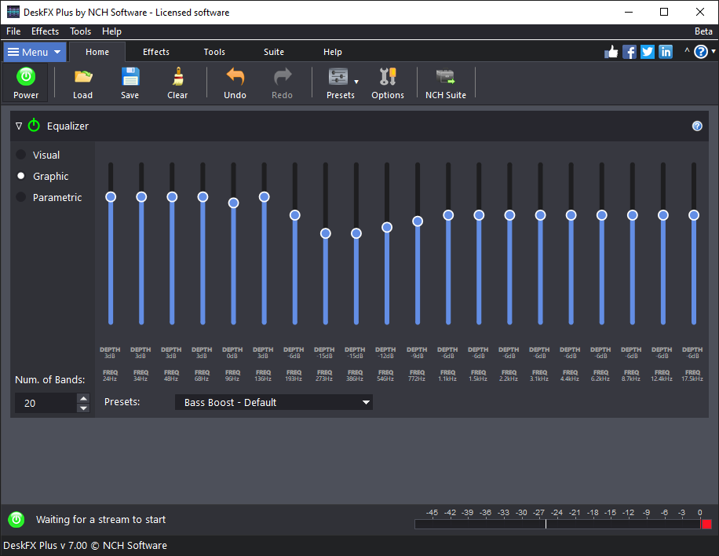The height and width of the screenshot is (556, 719).
Task: Toggle the Equalizer effect power icon
Action: tap(34, 125)
